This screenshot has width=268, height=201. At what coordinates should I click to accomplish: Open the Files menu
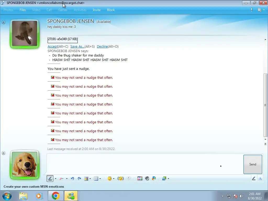tap(23, 10)
